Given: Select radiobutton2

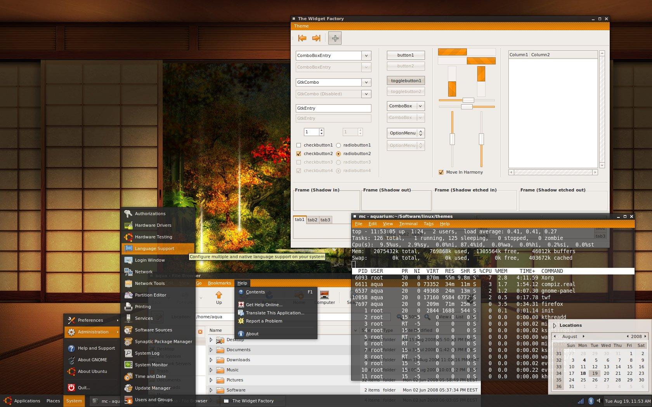Looking at the screenshot, I should [338, 153].
